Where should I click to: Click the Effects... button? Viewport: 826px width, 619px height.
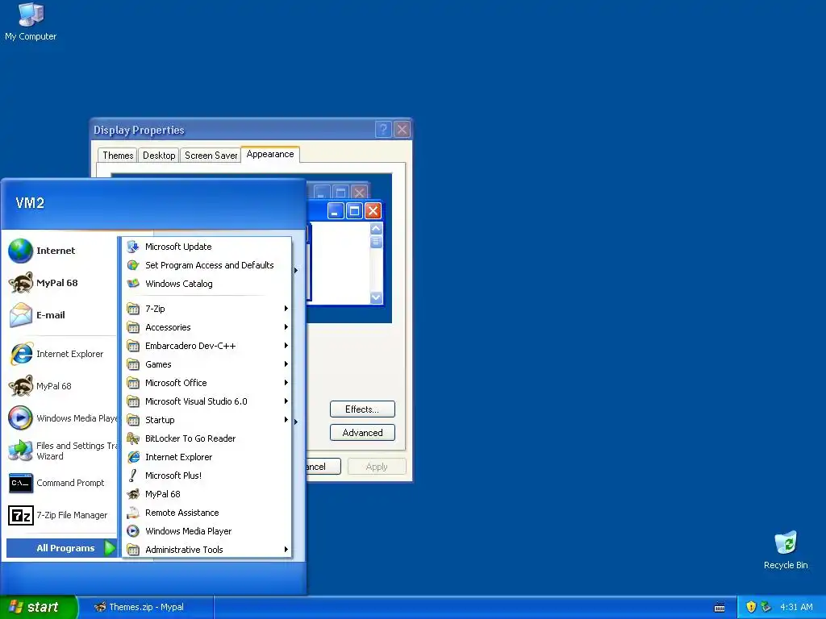(362, 409)
